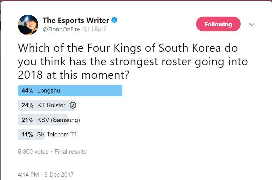Open the 4:14 PM - 3 Dec 2017 timestamp
272x180 pixels.
46,175
